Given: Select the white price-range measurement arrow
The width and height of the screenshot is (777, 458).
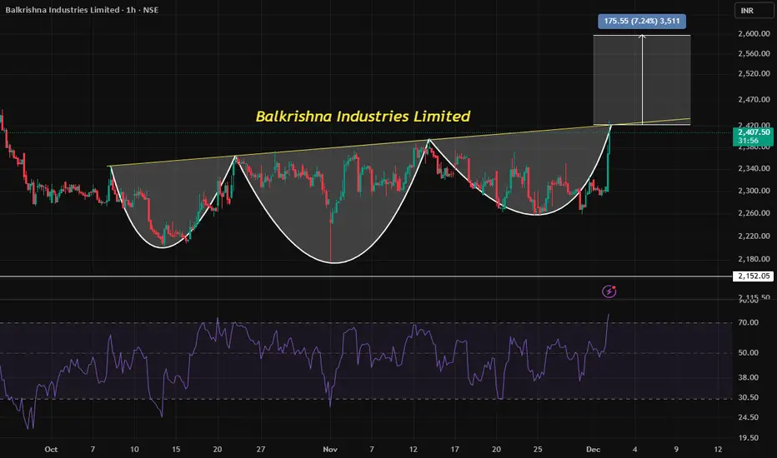Looking at the screenshot, I should (642, 79).
